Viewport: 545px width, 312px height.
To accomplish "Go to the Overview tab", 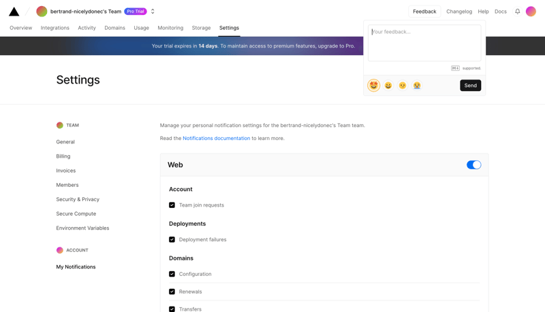I will [x=21, y=28].
